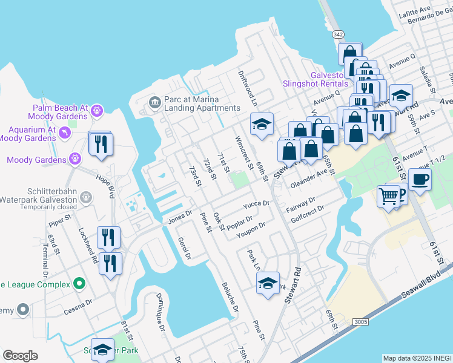Click the Galveston Slingshot Rentals label
The height and width of the screenshot is (363, 453).
(316, 79)
